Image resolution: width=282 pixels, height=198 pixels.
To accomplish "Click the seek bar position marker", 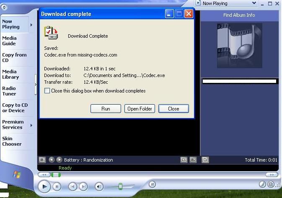I will point(56,175).
